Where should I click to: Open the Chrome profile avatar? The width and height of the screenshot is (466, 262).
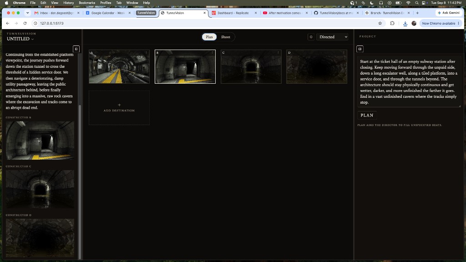414,23
